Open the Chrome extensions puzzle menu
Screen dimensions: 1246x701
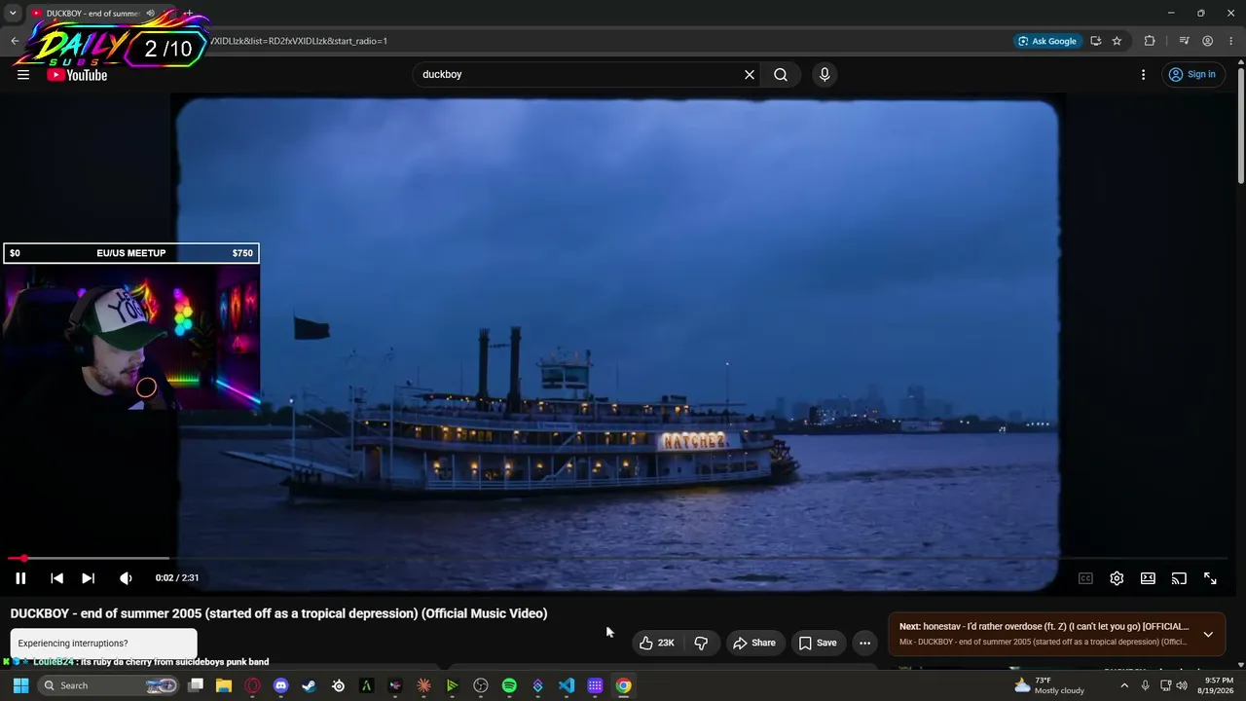1150,41
